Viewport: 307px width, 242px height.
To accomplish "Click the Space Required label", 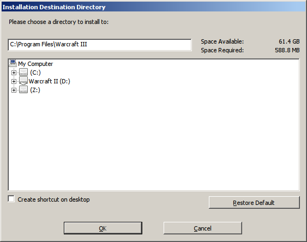I will 222,50.
